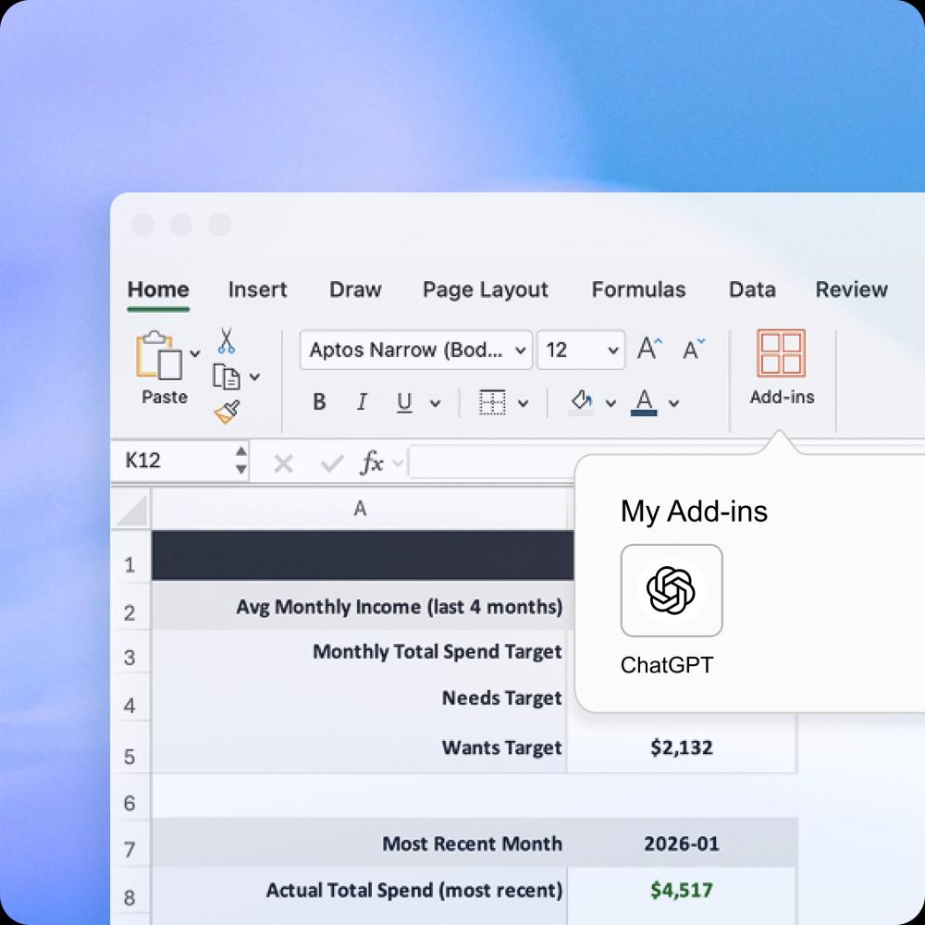Image resolution: width=925 pixels, height=925 pixels.
Task: Toggle Bold formatting
Action: click(x=319, y=402)
